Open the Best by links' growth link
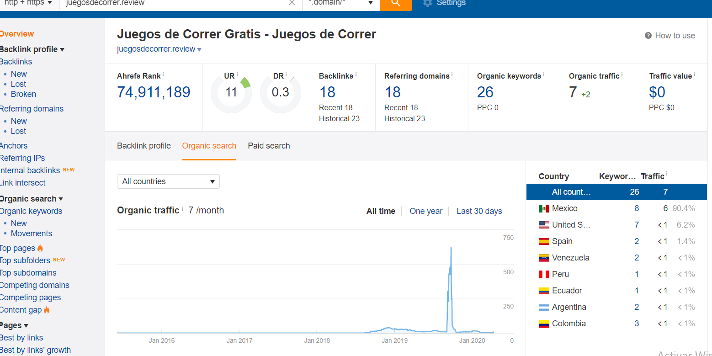The height and width of the screenshot is (356, 712). click(x=36, y=350)
